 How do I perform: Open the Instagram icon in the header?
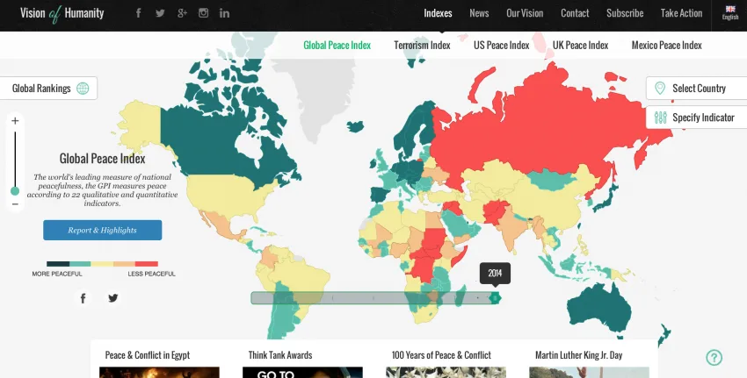click(x=203, y=13)
